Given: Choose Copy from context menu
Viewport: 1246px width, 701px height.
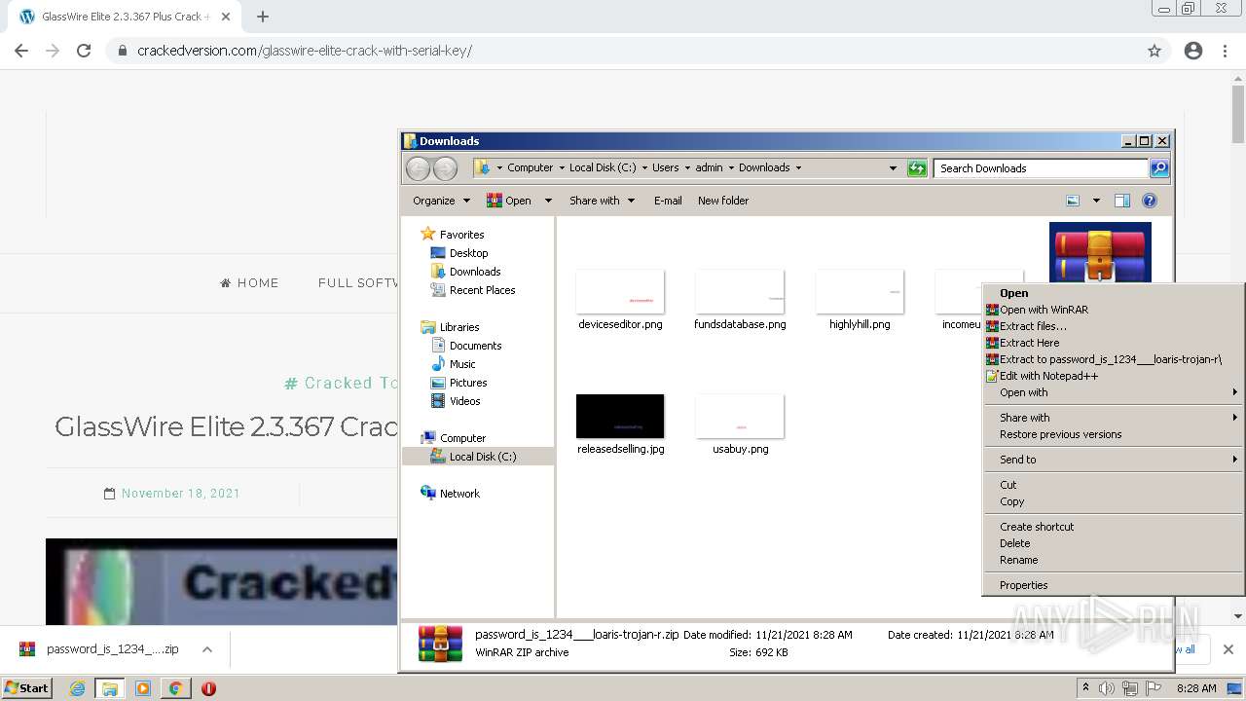Looking at the screenshot, I should coord(1114,501).
